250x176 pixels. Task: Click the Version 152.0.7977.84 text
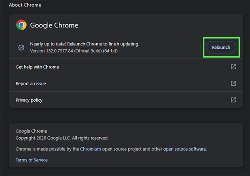tap(74, 51)
